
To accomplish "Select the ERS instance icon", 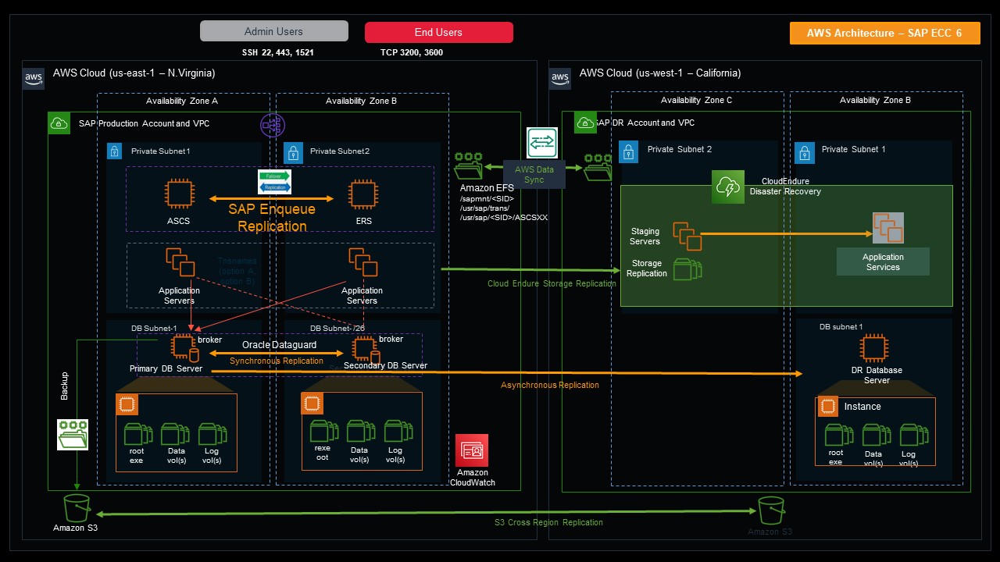I will coord(362,194).
